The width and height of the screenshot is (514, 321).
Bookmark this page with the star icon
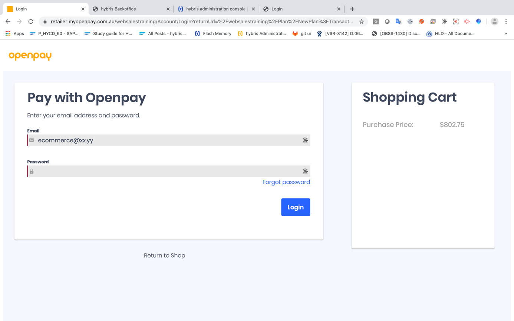click(361, 21)
